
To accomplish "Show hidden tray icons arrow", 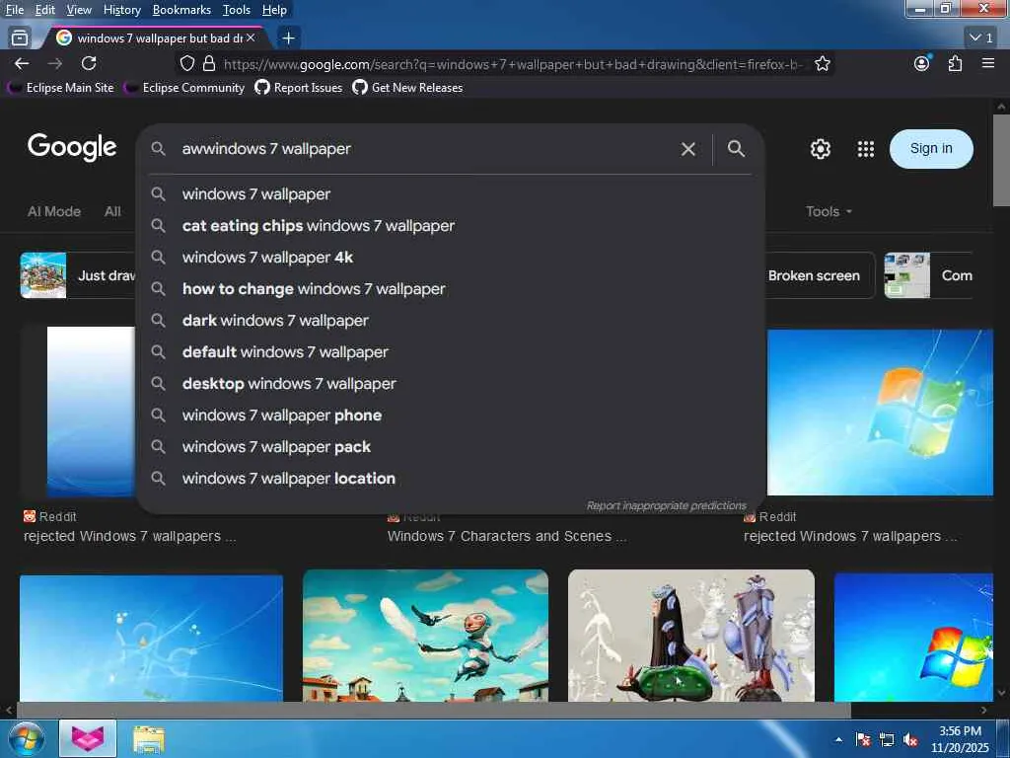I will 838,740.
